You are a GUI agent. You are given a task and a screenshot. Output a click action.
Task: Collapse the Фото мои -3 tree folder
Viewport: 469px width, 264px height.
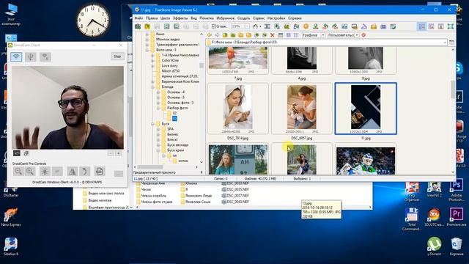[147, 50]
